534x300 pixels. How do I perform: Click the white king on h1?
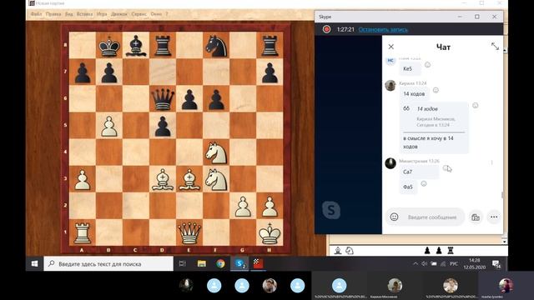(x=270, y=233)
